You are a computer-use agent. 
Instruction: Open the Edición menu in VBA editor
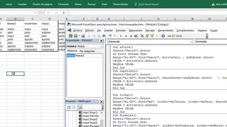[89, 31]
